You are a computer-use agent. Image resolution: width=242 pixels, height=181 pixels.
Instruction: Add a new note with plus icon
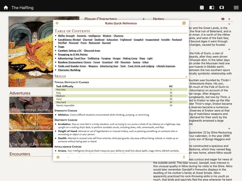click(x=229, y=19)
